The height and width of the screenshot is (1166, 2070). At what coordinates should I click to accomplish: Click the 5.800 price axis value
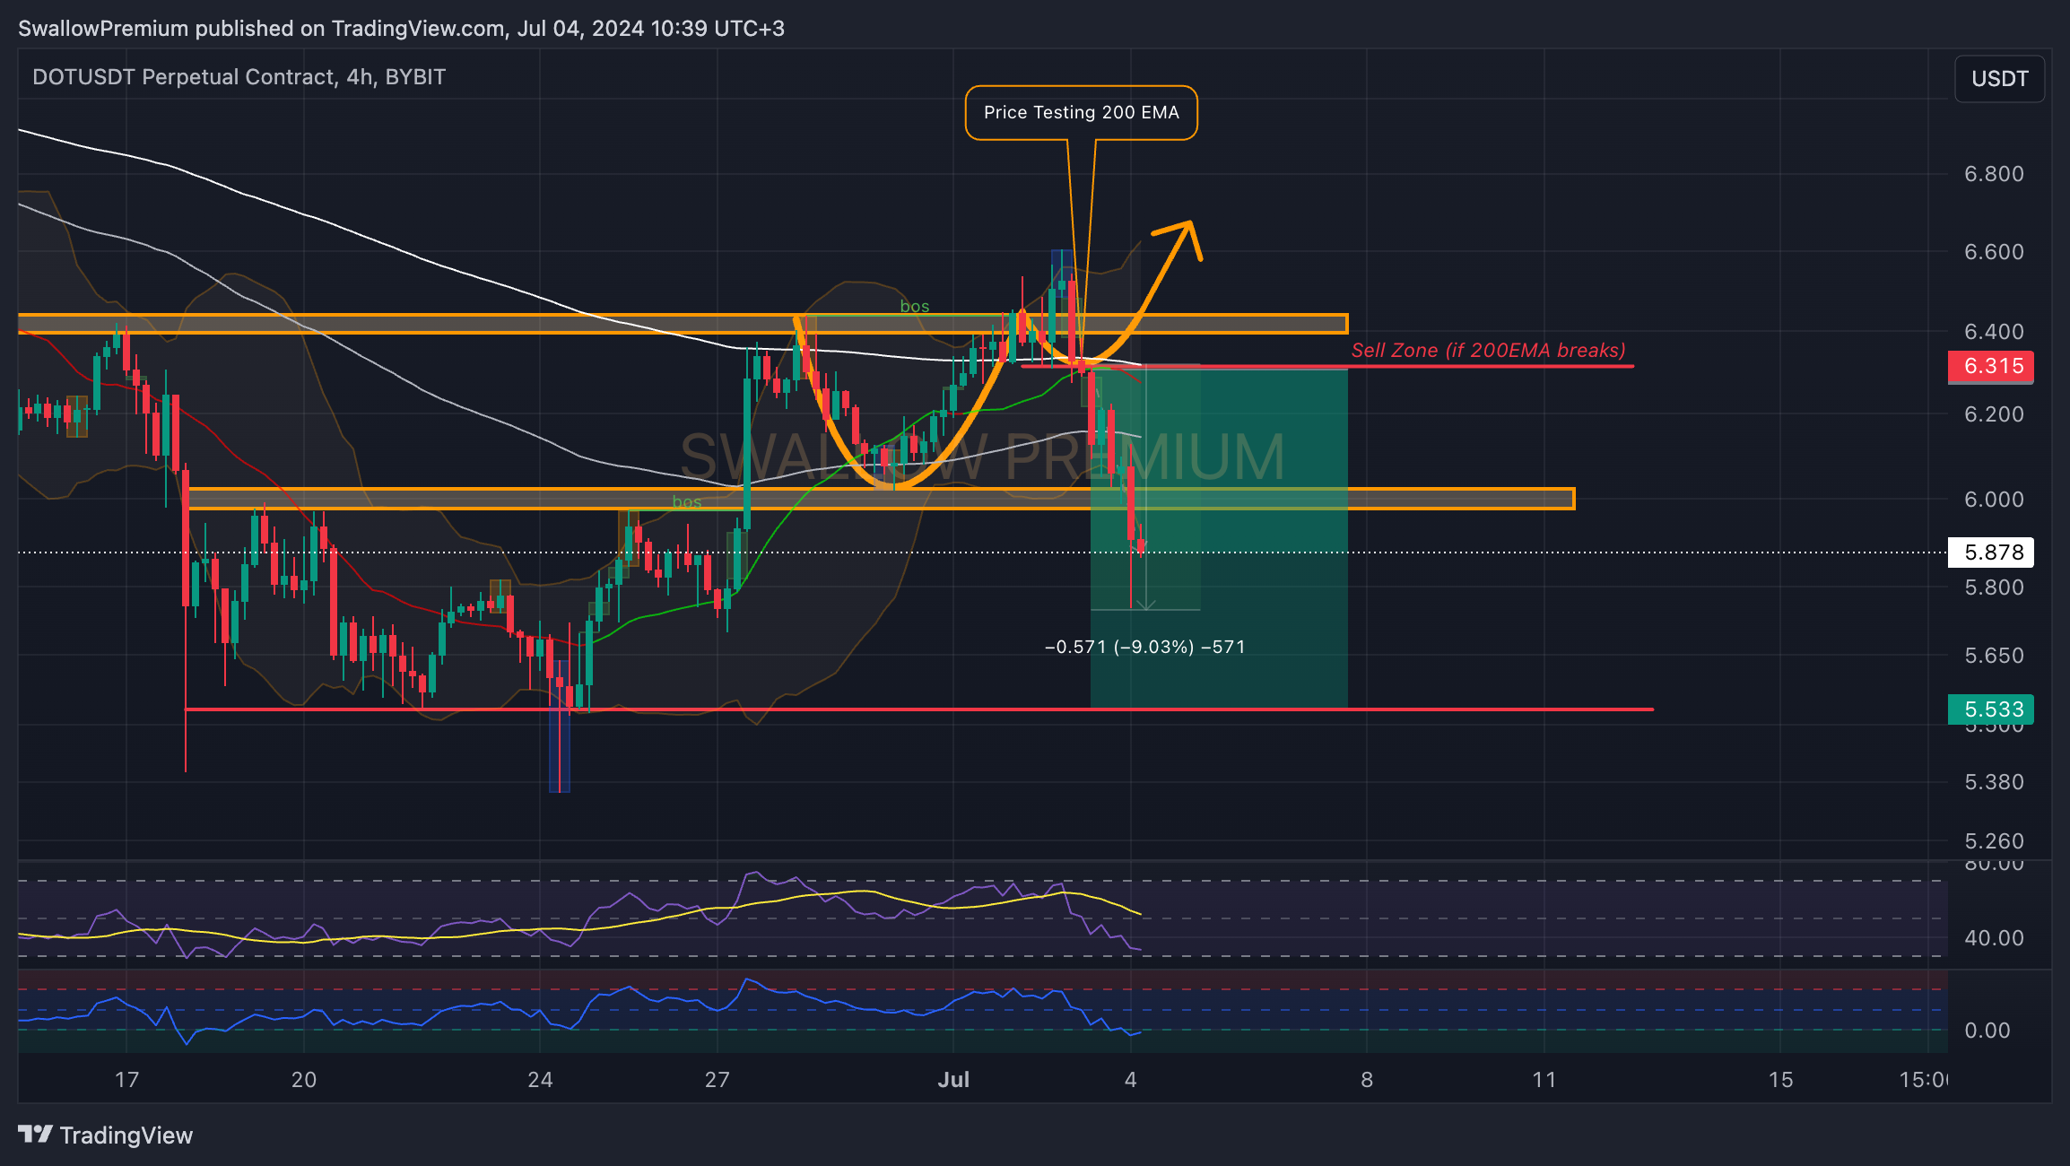click(1994, 587)
